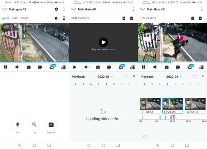Change High stream quality on left screen
This screenshot has height=149, width=207.
tap(52, 67)
